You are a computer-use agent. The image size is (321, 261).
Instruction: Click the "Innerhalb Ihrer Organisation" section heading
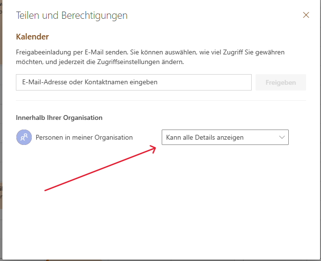point(59,117)
